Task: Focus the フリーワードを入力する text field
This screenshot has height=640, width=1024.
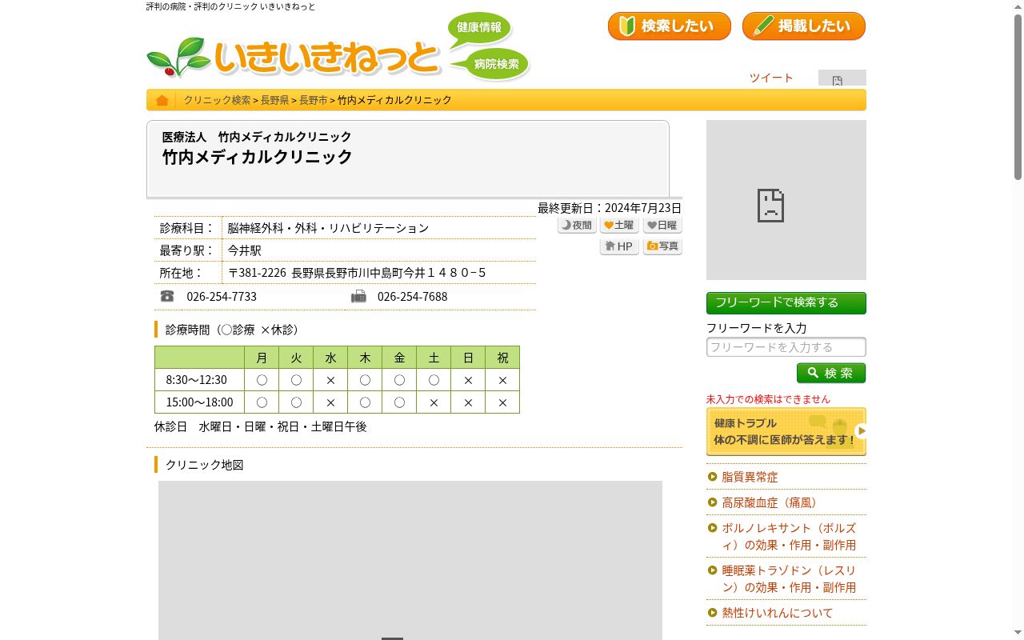Action: click(786, 347)
